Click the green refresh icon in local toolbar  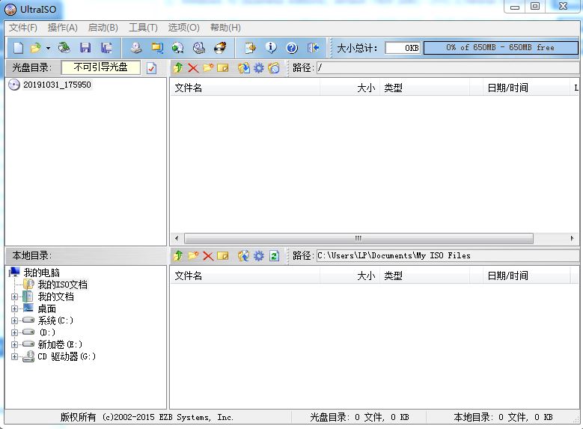click(275, 256)
